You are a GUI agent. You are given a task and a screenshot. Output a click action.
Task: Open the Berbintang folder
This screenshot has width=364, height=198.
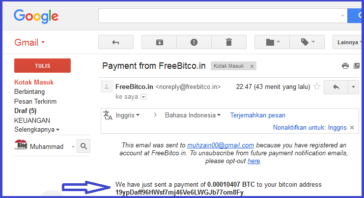click(x=29, y=92)
